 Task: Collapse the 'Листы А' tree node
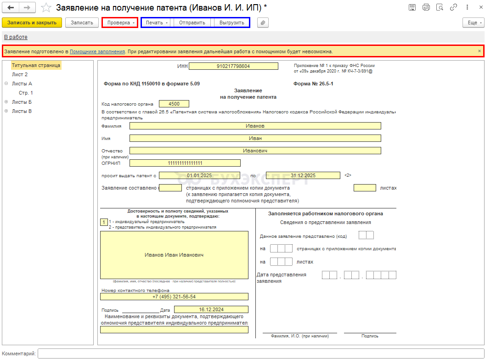pyautogui.click(x=6, y=84)
